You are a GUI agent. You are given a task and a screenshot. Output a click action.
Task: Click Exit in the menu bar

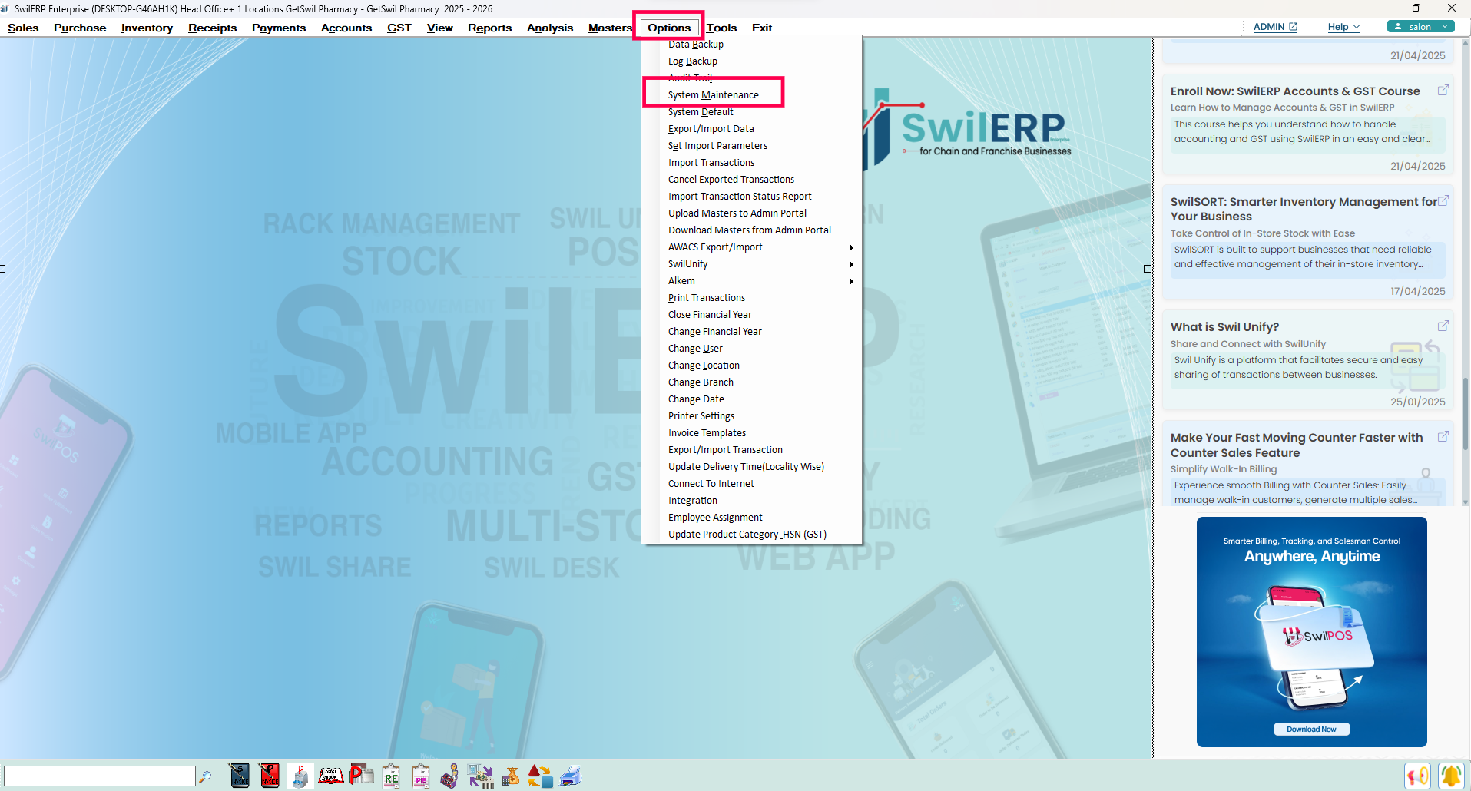point(762,28)
